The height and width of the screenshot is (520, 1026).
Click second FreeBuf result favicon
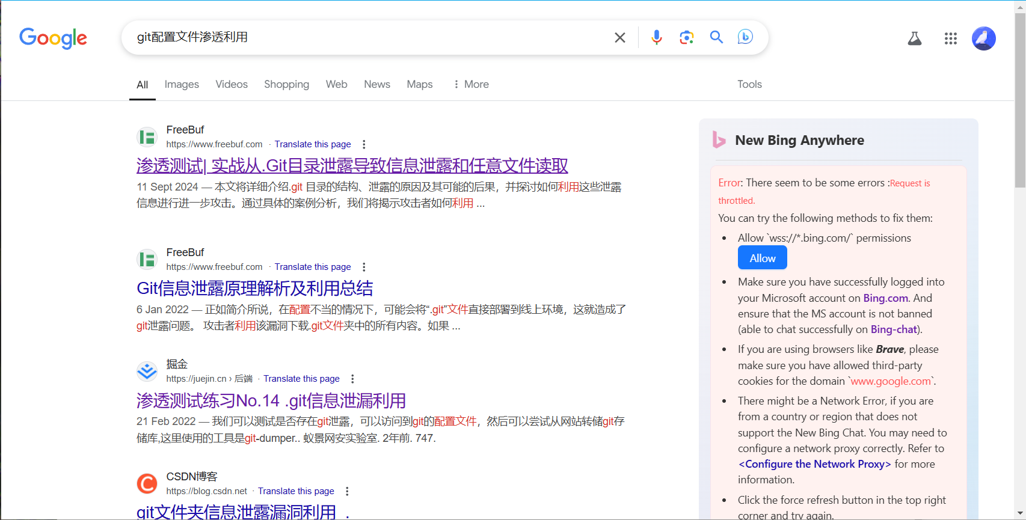(x=147, y=260)
